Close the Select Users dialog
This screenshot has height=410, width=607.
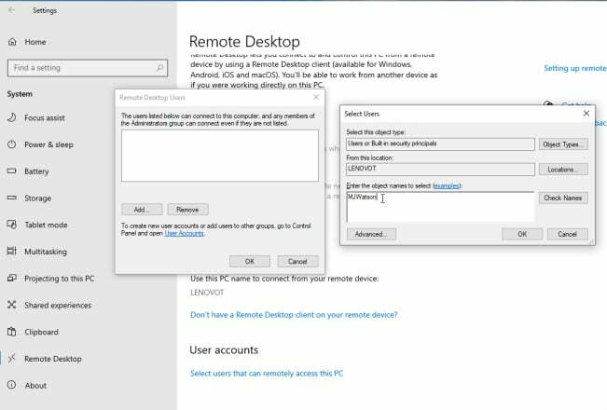tap(586, 114)
